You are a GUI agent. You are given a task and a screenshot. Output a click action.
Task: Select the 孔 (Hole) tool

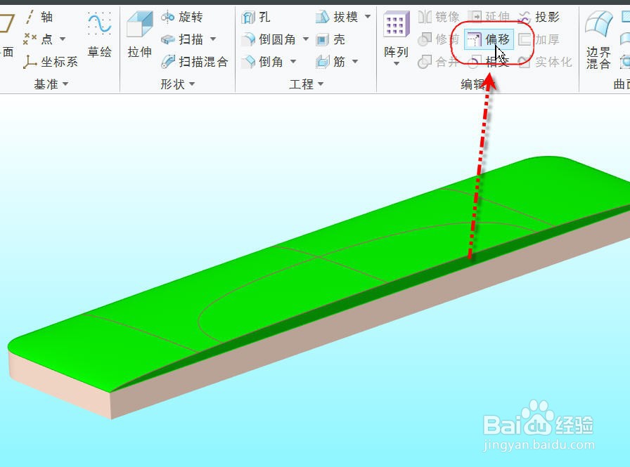click(x=255, y=17)
